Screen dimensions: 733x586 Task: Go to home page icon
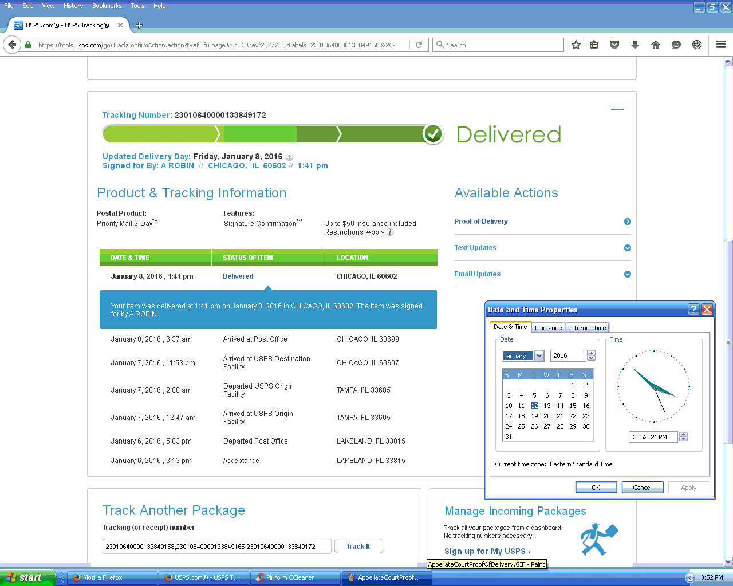click(656, 45)
